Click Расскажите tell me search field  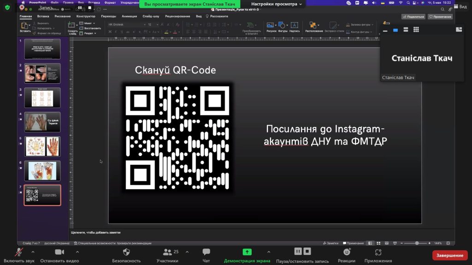[x=217, y=16]
